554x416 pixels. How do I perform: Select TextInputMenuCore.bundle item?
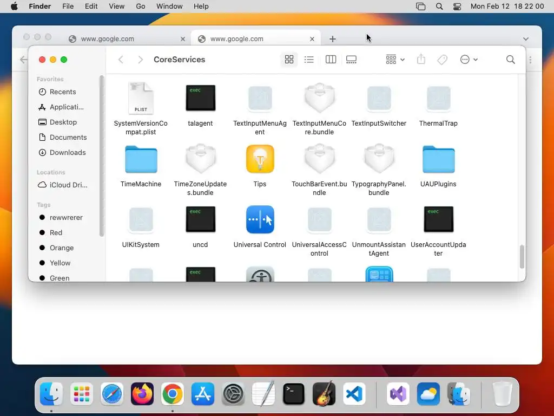319,98
